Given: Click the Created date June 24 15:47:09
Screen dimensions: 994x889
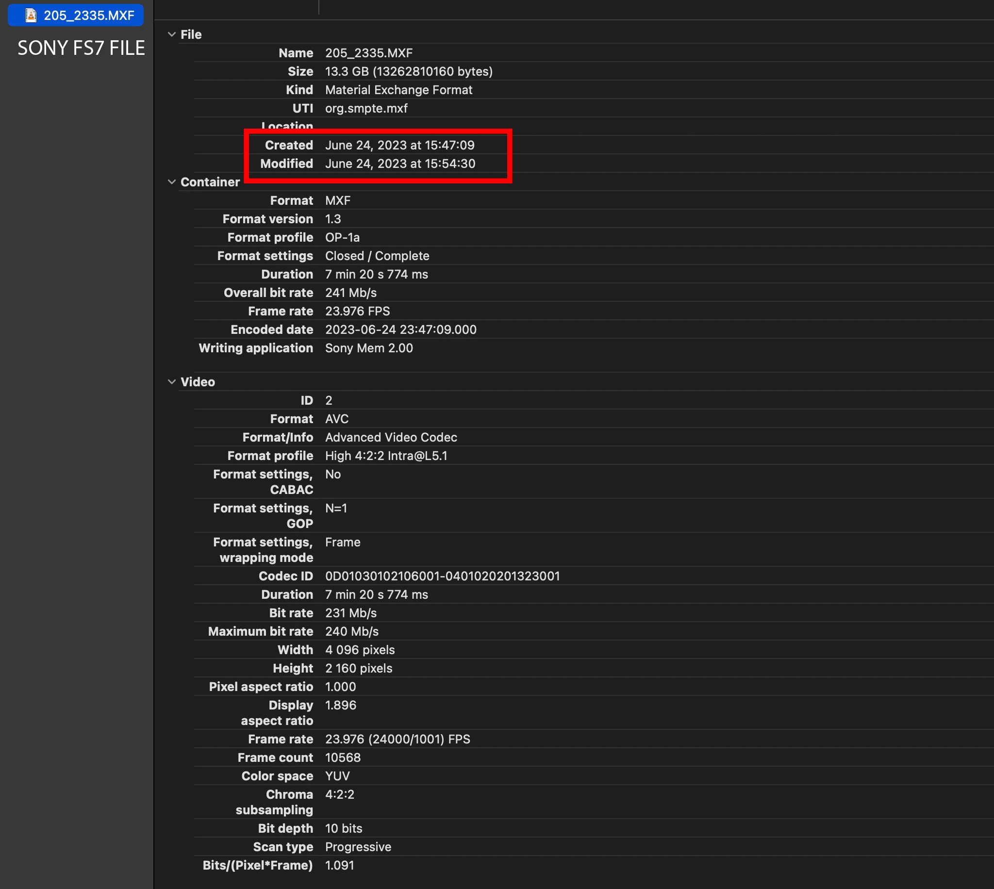Looking at the screenshot, I should click(x=399, y=145).
